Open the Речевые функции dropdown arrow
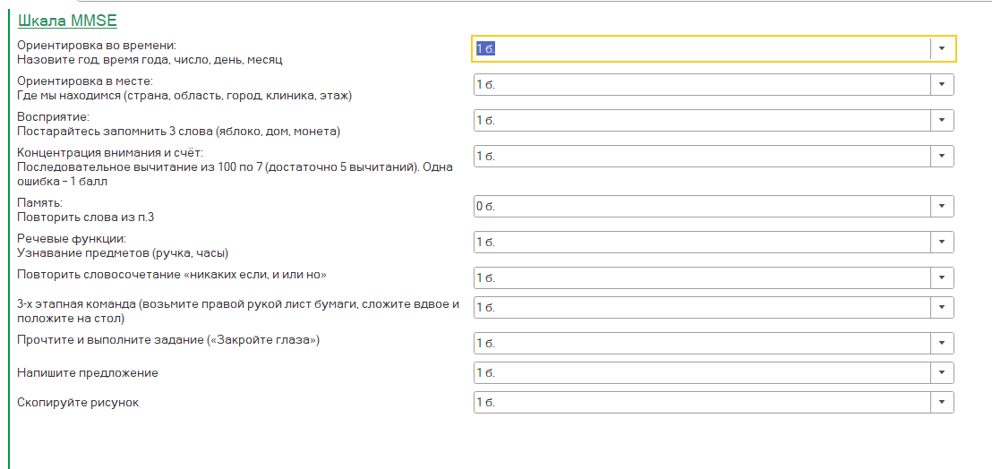 pos(942,242)
